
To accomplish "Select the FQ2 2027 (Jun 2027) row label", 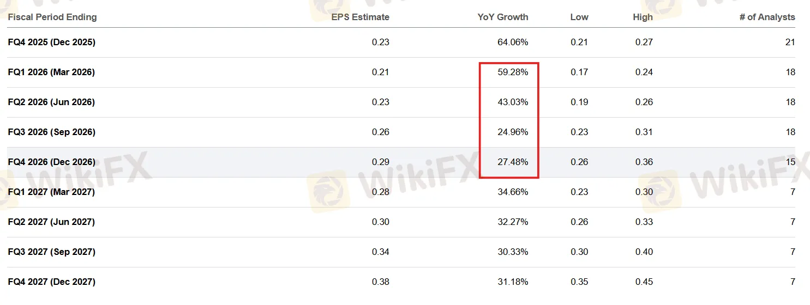I will (x=51, y=222).
